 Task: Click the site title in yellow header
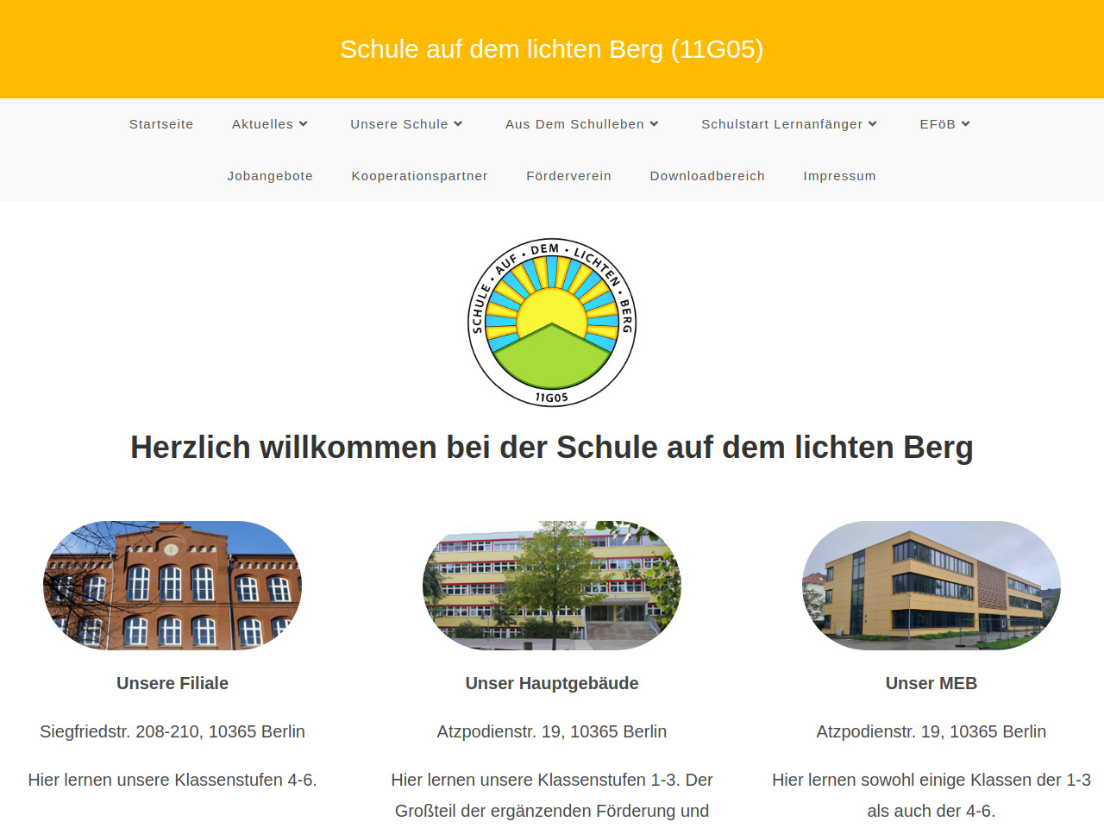click(x=552, y=49)
